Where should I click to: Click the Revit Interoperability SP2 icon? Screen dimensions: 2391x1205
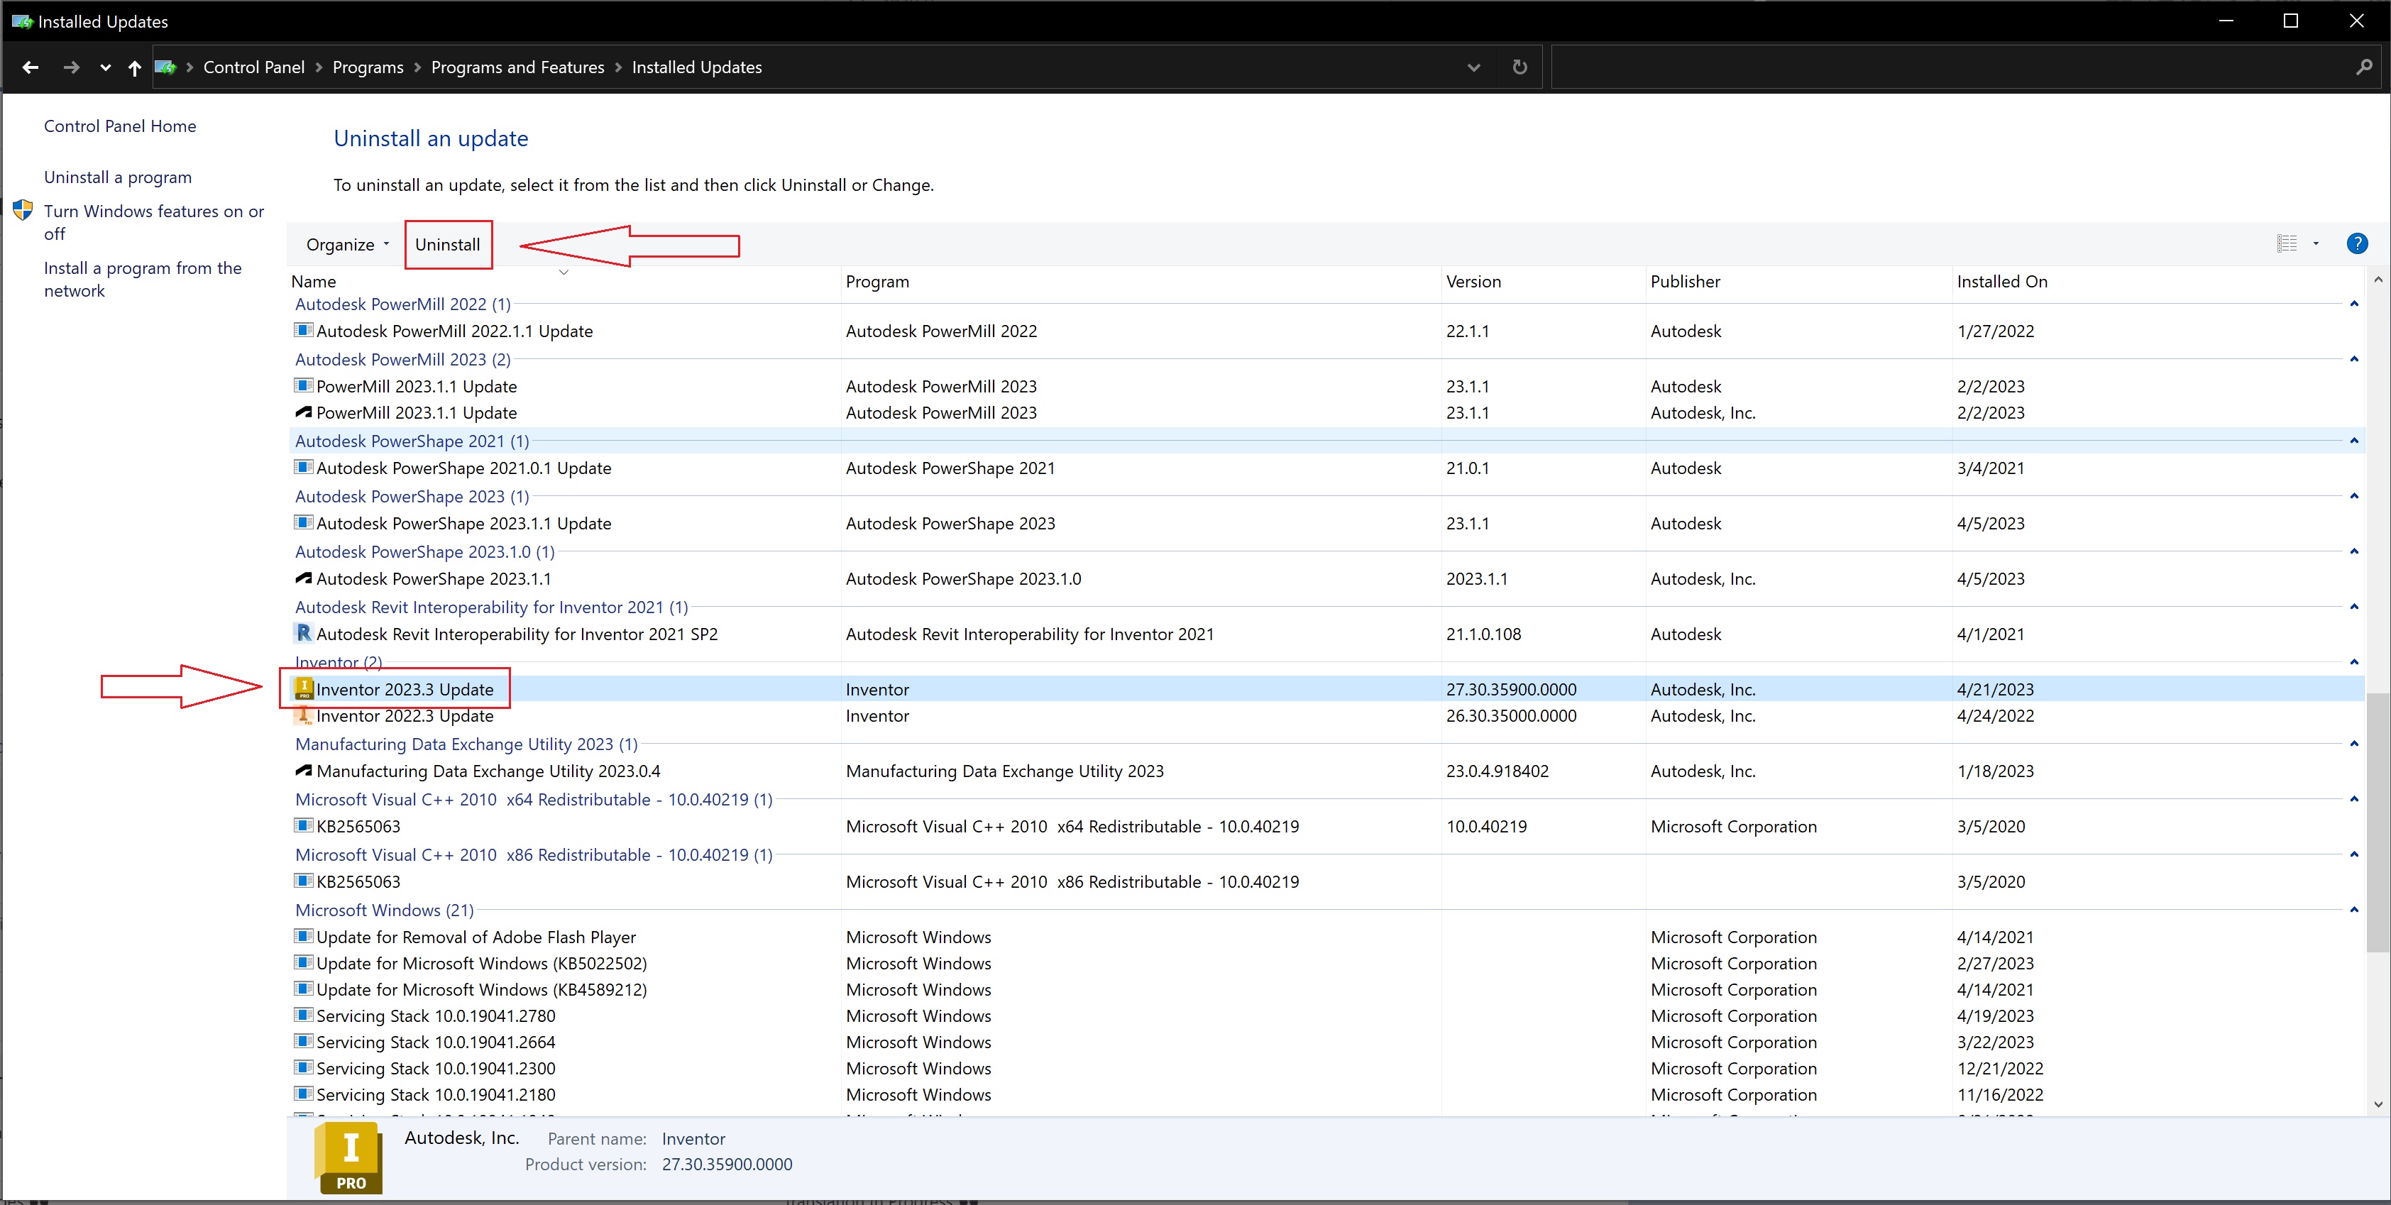point(304,633)
